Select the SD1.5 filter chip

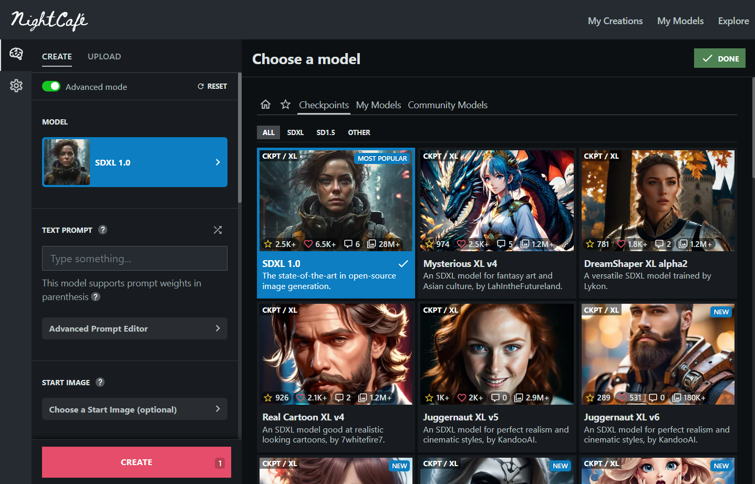click(326, 132)
